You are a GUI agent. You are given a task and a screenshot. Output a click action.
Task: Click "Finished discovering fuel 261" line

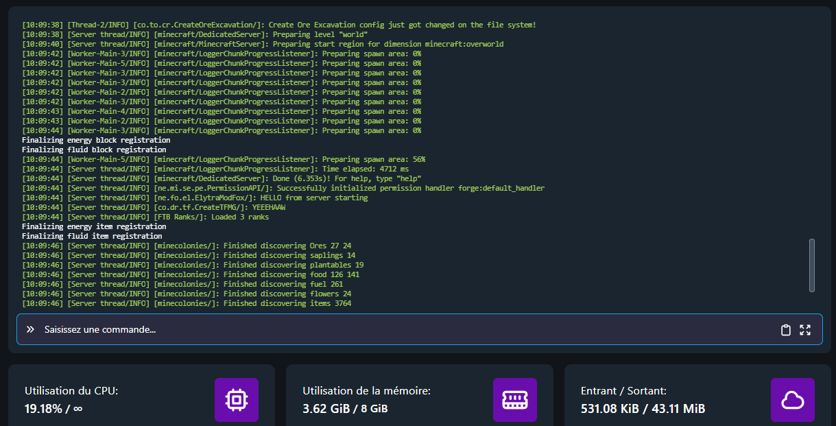[x=182, y=284]
